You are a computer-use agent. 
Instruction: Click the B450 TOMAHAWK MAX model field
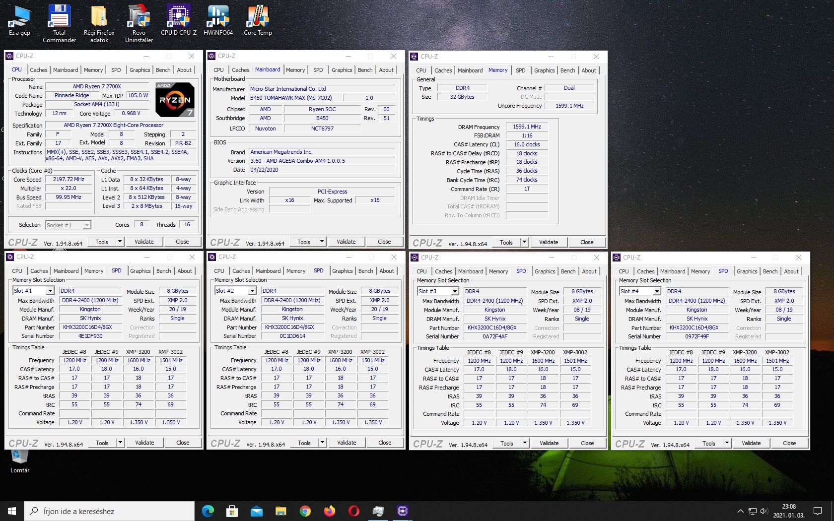click(295, 98)
